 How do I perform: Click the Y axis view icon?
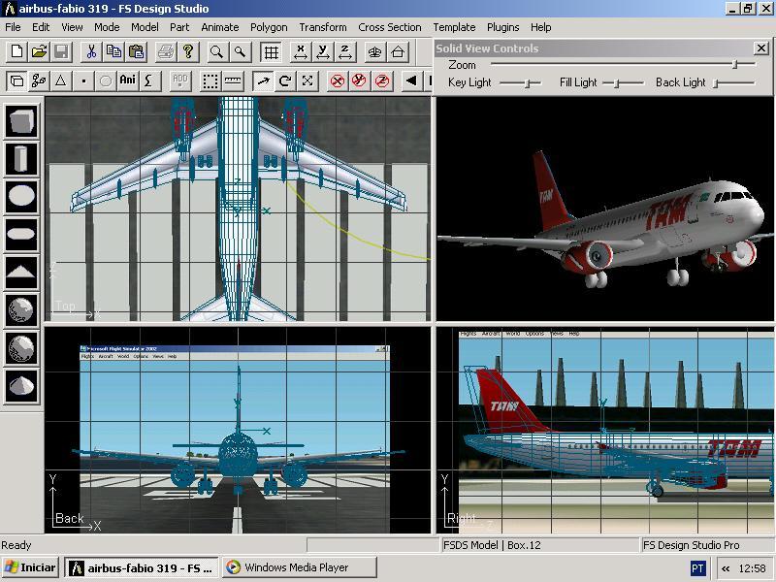point(323,51)
